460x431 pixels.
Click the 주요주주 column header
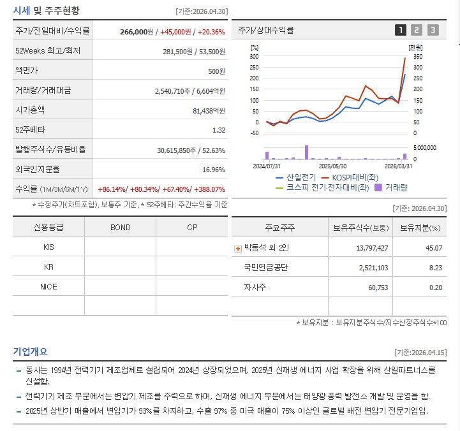280,228
